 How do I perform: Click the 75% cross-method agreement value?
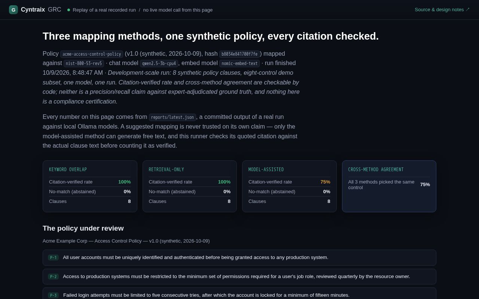point(425,185)
